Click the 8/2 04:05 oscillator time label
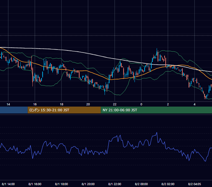Image resolution: width=212 pixels, height=187 pixels. pos(195,184)
